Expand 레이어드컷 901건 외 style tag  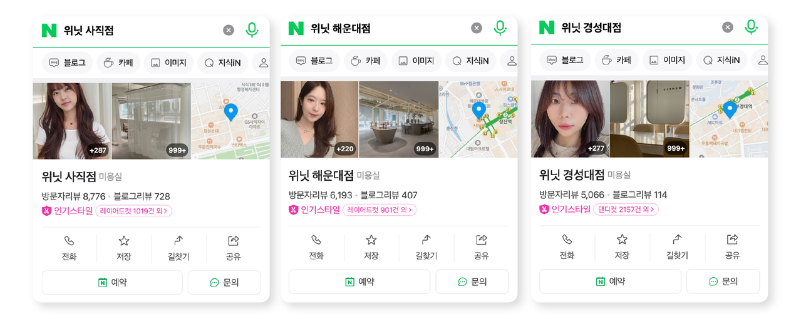(380, 210)
